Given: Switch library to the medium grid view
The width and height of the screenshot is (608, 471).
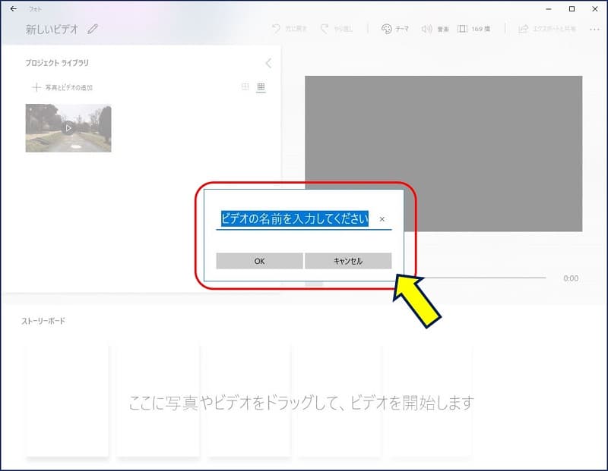Looking at the screenshot, I should coord(245,87).
